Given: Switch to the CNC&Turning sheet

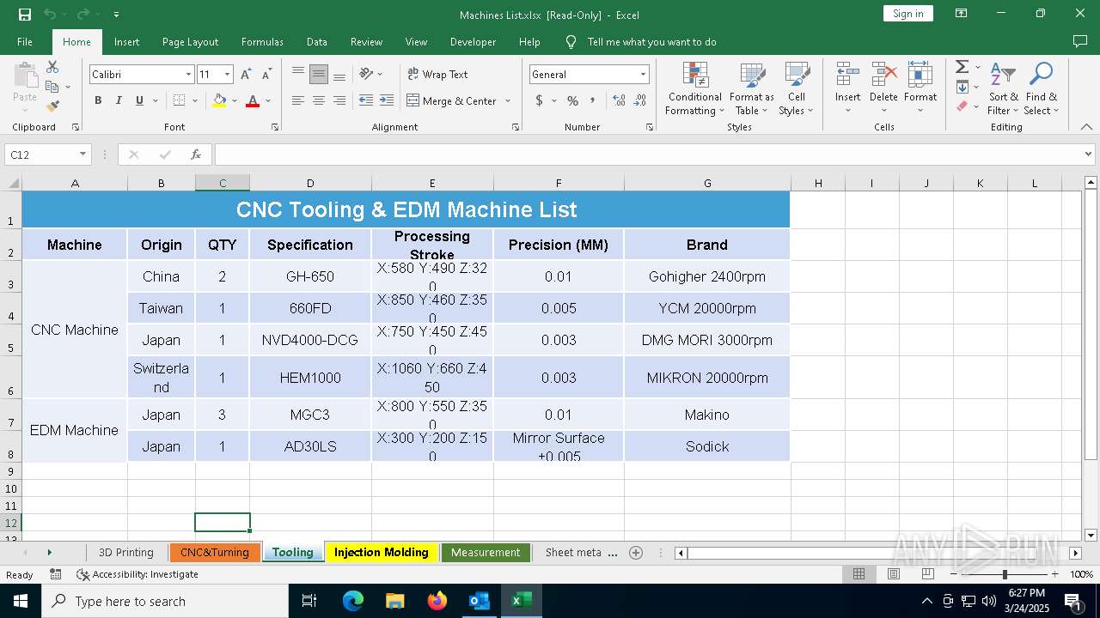Looking at the screenshot, I should 215,552.
